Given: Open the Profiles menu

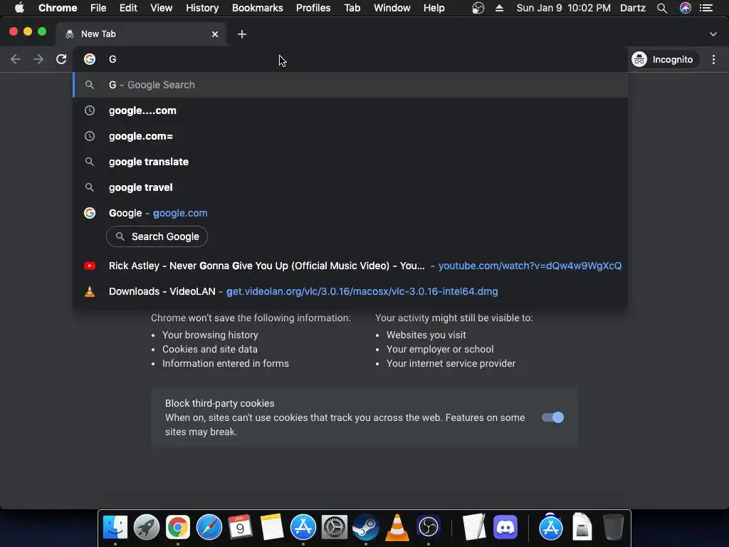Looking at the screenshot, I should [313, 8].
